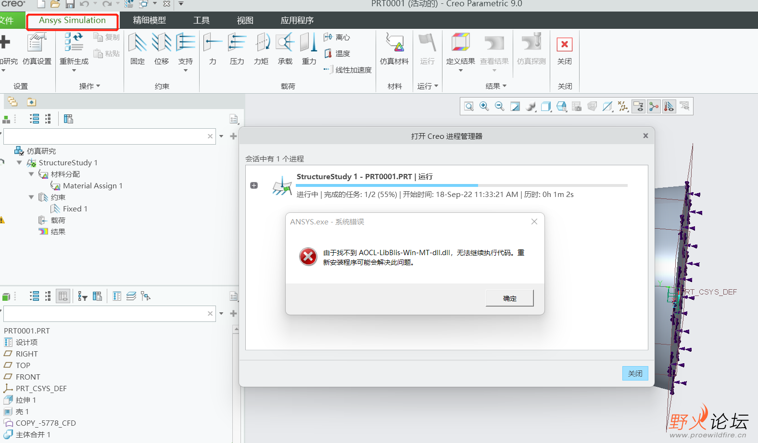Click the 定义结果 button
This screenshot has width=758, height=443.
(x=461, y=49)
